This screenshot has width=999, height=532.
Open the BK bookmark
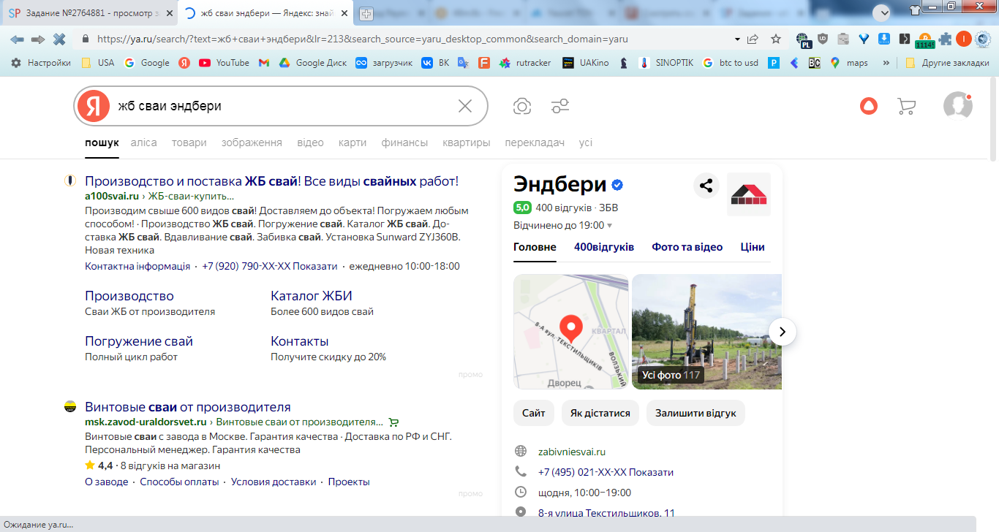click(435, 63)
